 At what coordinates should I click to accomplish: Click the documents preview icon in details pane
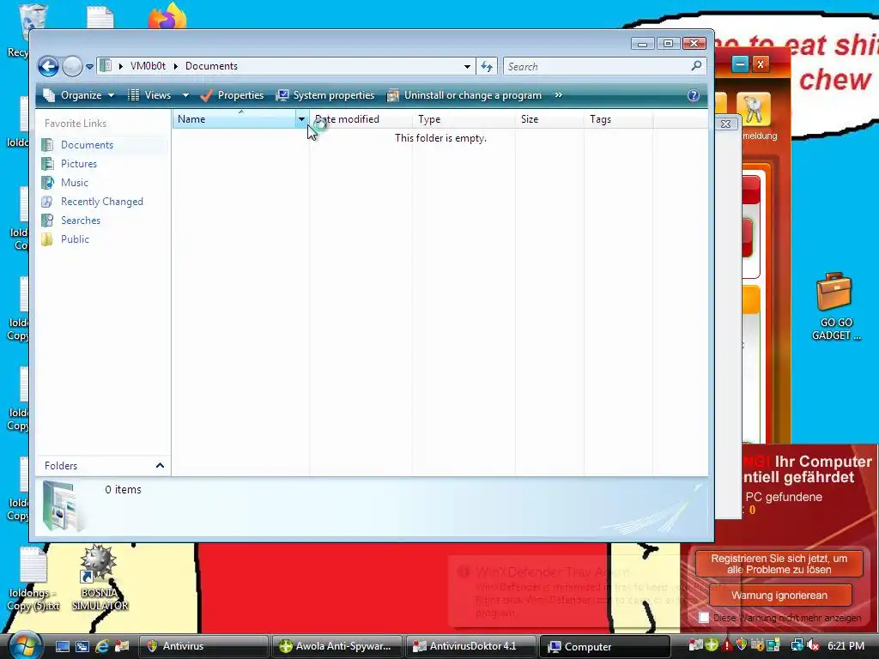click(61, 505)
